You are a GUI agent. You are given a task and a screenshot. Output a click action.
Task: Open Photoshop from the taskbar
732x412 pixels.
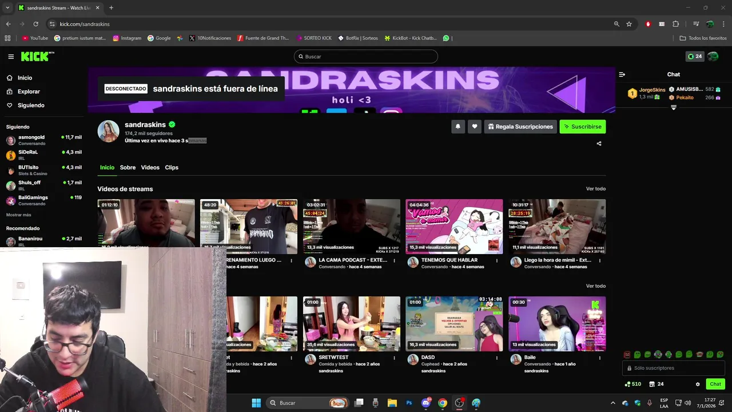409,403
